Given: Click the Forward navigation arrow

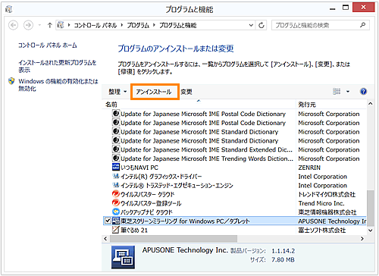Looking at the screenshot, I should tap(28, 25).
